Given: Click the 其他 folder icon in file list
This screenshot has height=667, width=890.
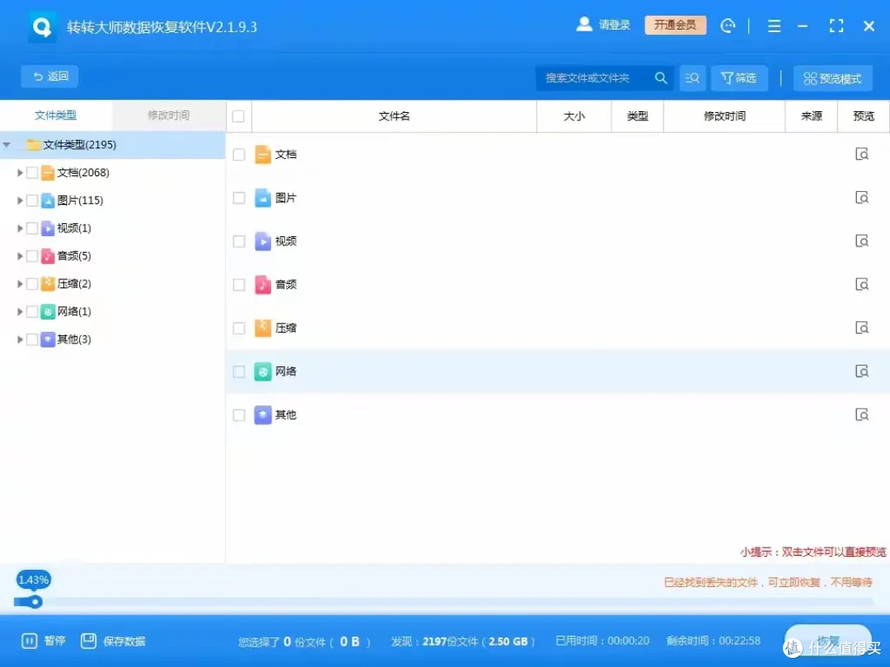Looking at the screenshot, I should [x=262, y=414].
